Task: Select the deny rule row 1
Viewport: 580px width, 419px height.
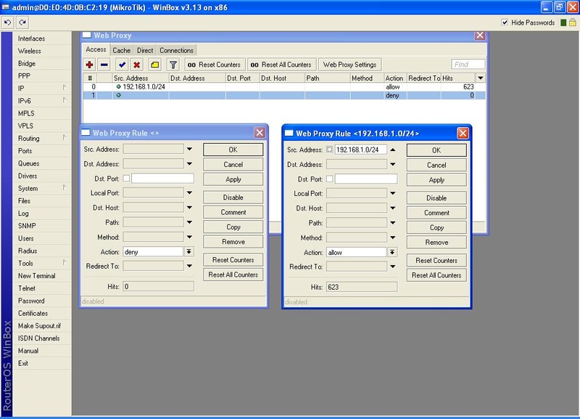Action: 283,95
